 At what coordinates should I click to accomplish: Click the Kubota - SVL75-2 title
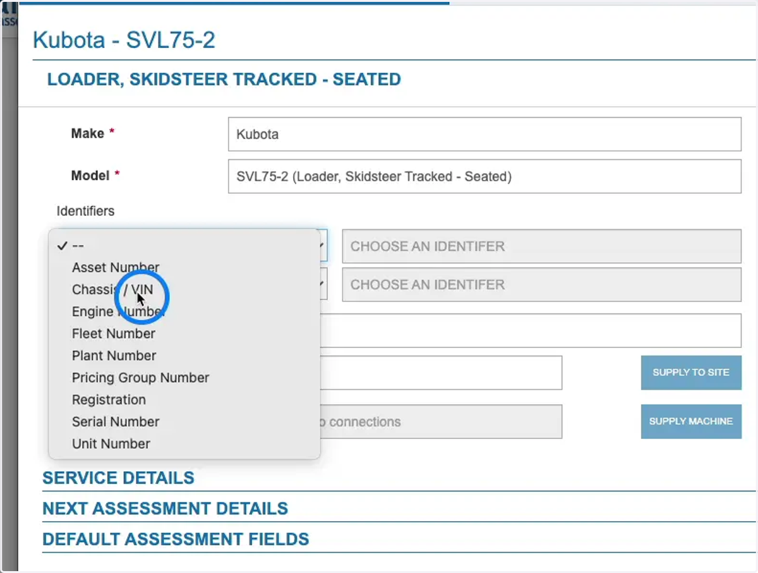pyautogui.click(x=124, y=40)
